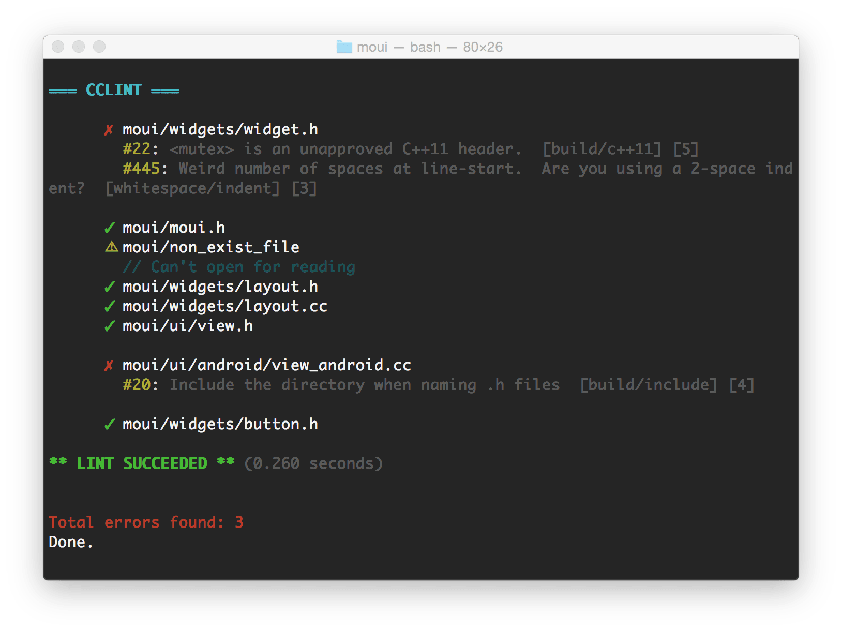Click the window title "moui — bash — 80×26"
The width and height of the screenshot is (842, 632).
(429, 47)
